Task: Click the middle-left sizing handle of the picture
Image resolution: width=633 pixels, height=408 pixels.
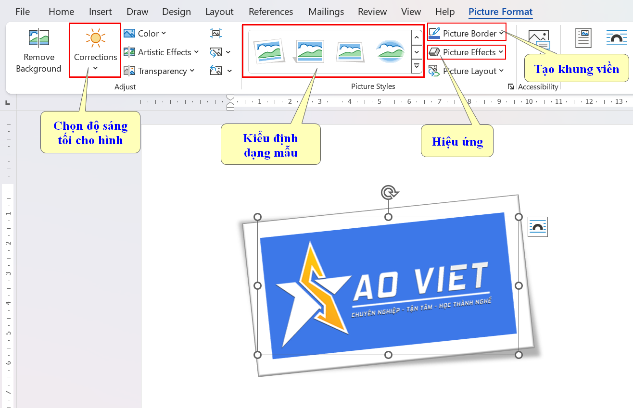Action: click(x=257, y=286)
